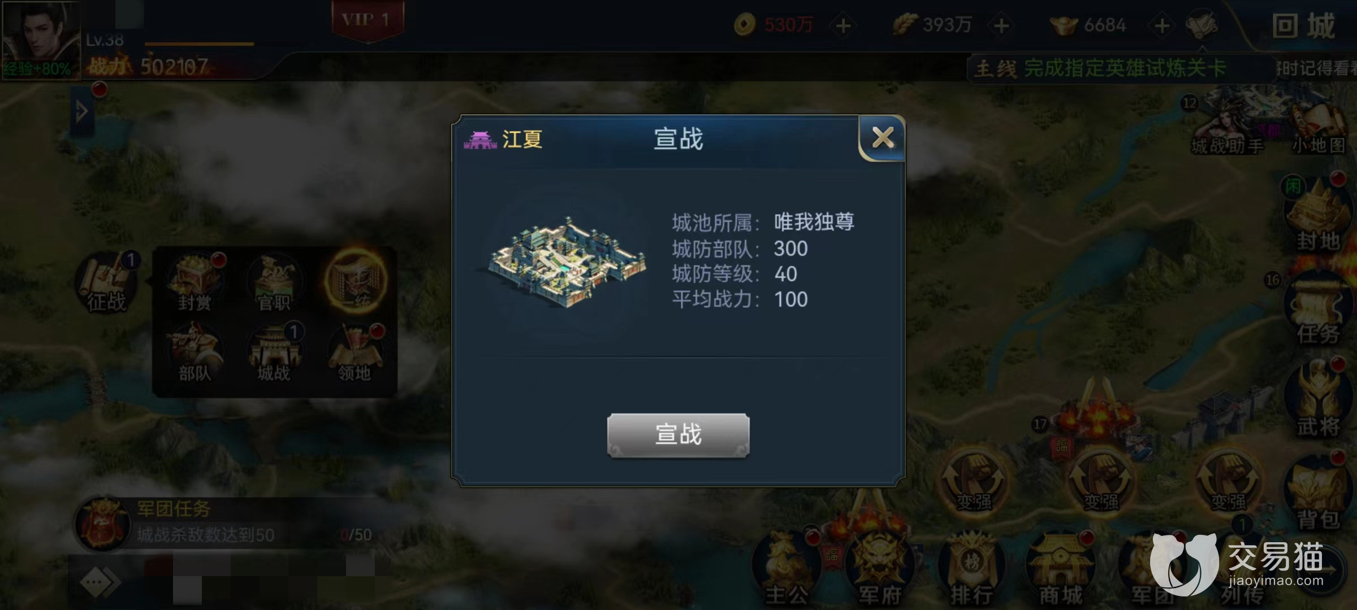
Task: Expand the left side panel arrow
Action: point(82,111)
